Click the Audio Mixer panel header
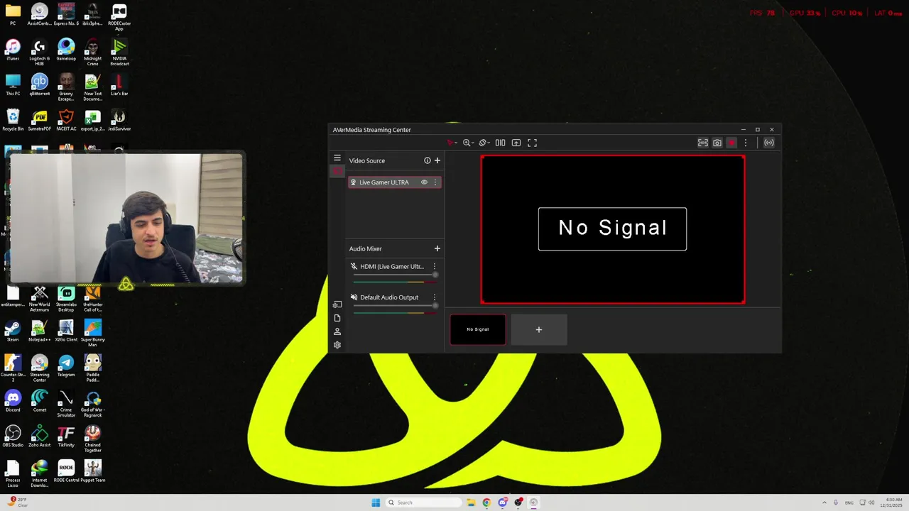 point(366,248)
